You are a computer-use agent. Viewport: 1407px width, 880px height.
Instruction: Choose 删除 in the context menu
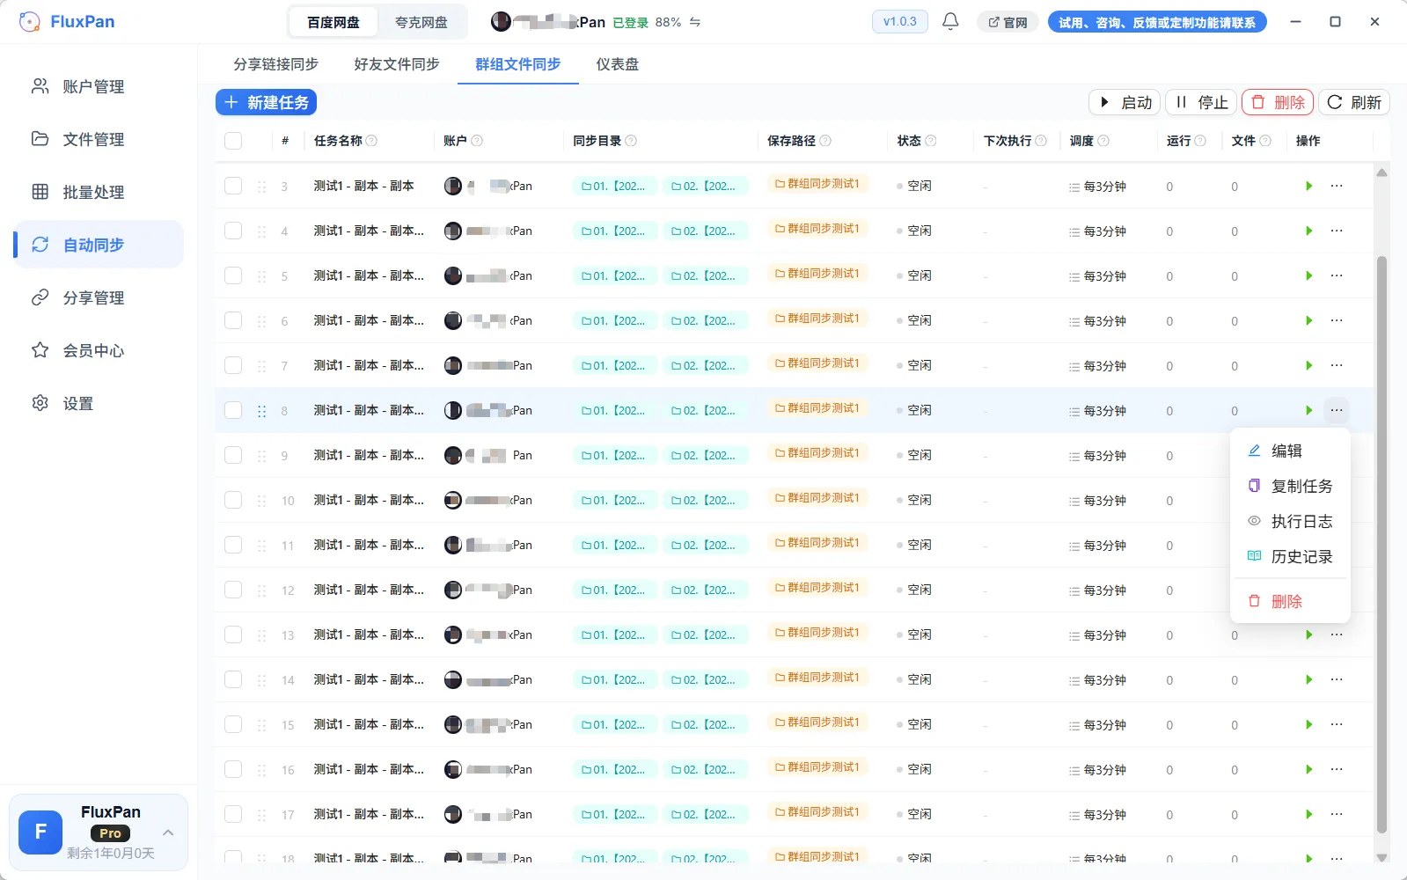[x=1290, y=601]
